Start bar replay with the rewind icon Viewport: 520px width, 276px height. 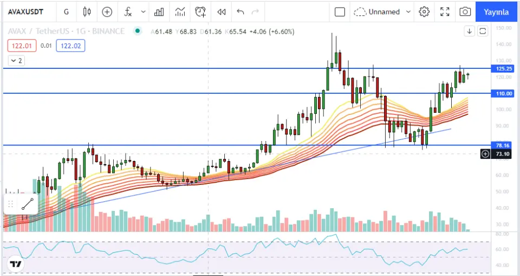221,11
